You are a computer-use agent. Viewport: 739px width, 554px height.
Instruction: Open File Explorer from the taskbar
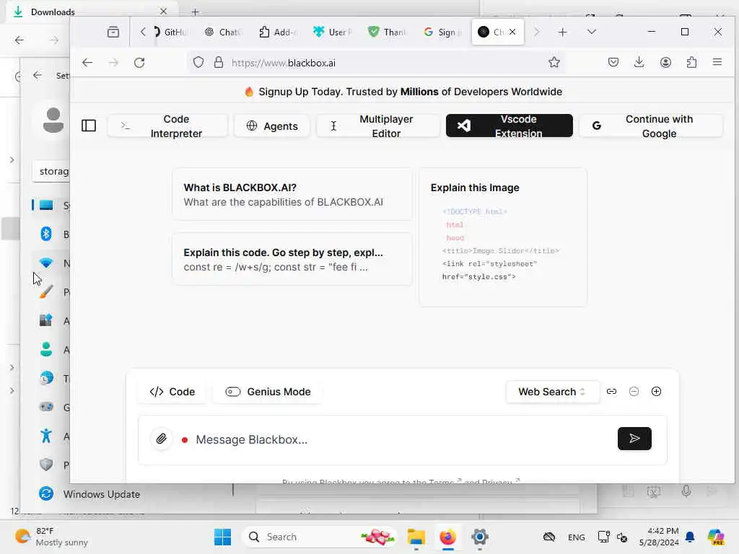[416, 537]
